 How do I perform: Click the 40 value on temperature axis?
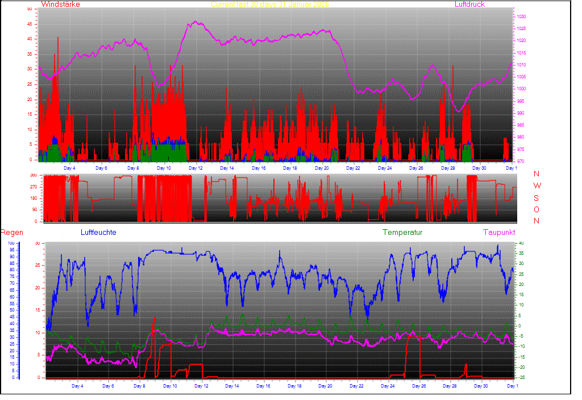[x=522, y=243]
